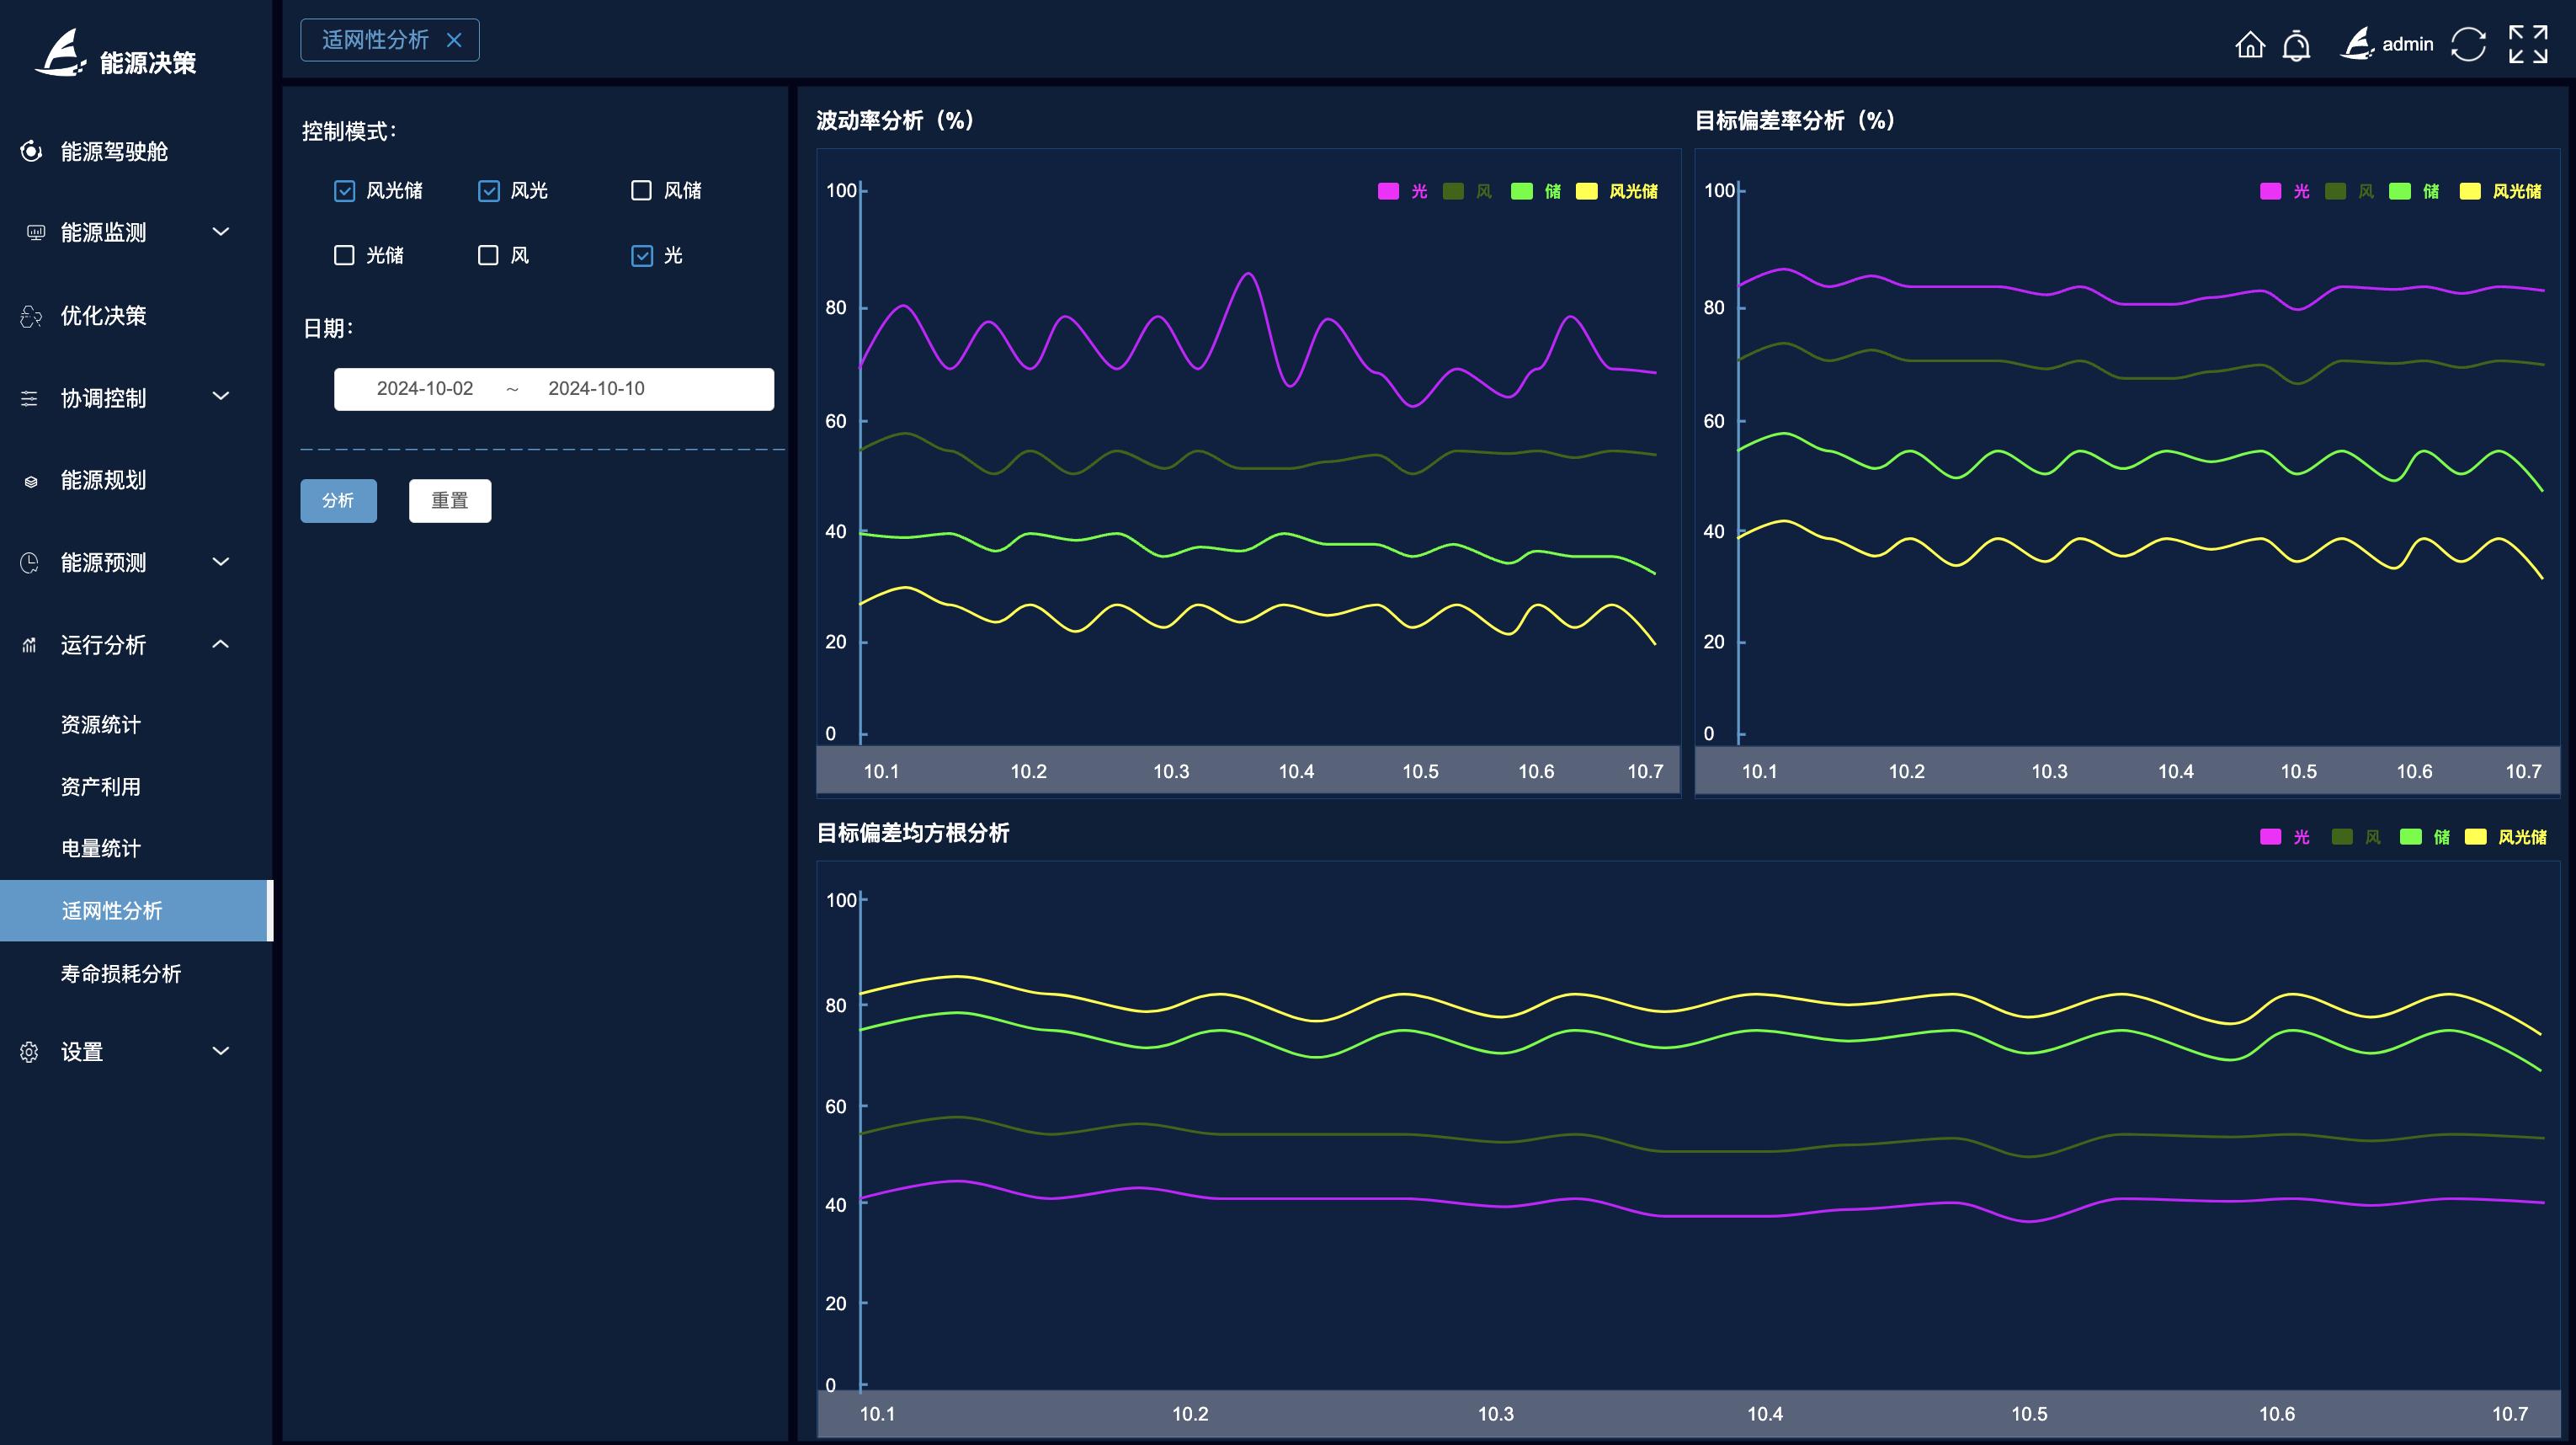Collapse the 运行分析 menu chevron
The width and height of the screenshot is (2576, 1445).
(221, 644)
